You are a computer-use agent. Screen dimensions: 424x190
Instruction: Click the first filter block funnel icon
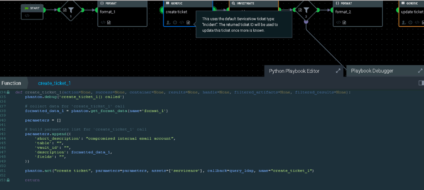coord(71,9)
